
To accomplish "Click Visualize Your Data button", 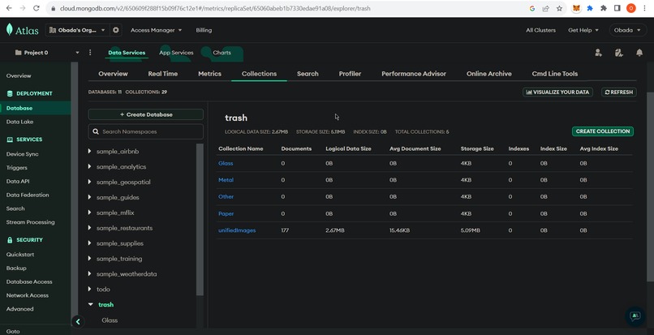I will click(x=557, y=92).
